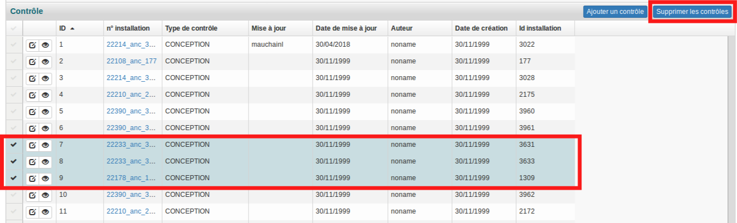737x223 pixels.
Task: Check the selection mark for row ID 2
Action: coord(14,61)
